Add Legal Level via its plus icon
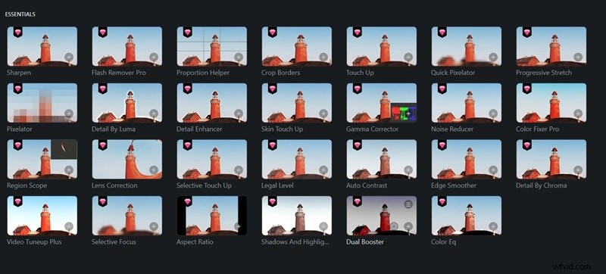The width and height of the screenshot is (606, 274). click(x=323, y=170)
